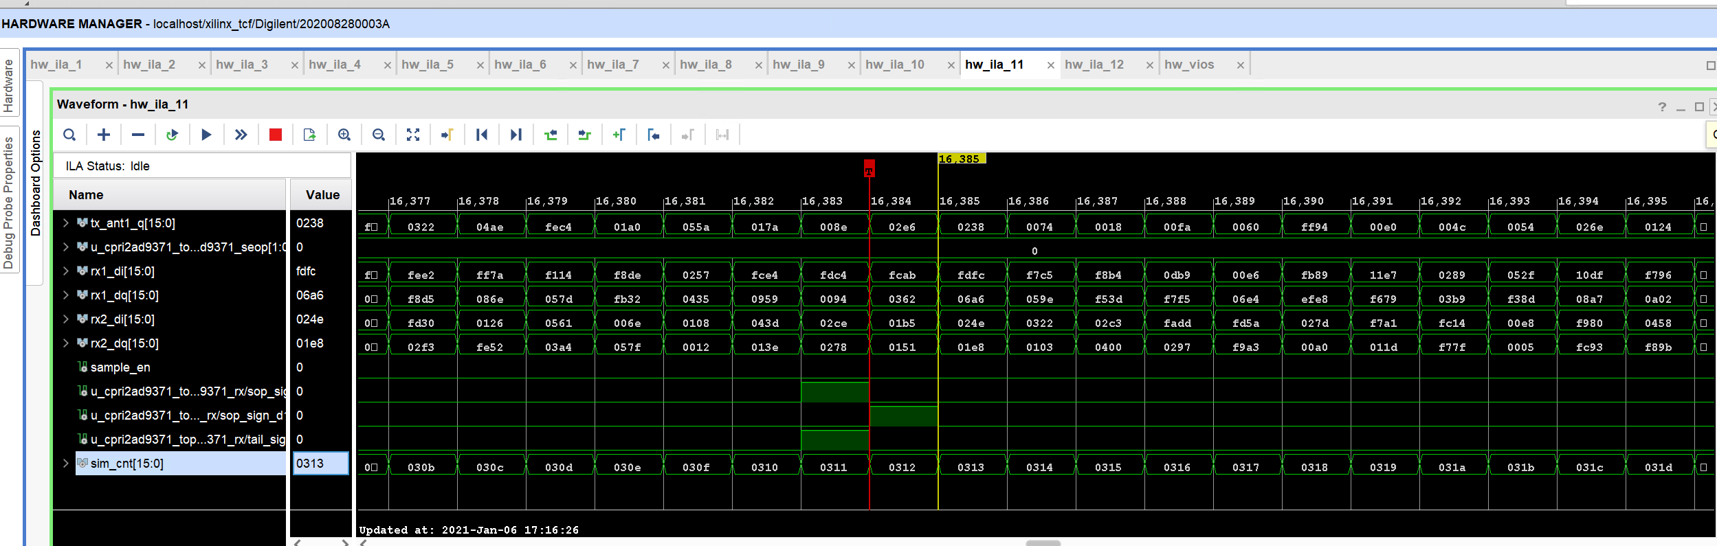Click time tick 16,390 on ruler
This screenshot has height=546, width=1717.
click(x=1303, y=201)
